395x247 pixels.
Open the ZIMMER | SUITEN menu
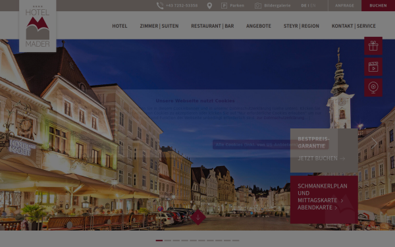(159, 26)
